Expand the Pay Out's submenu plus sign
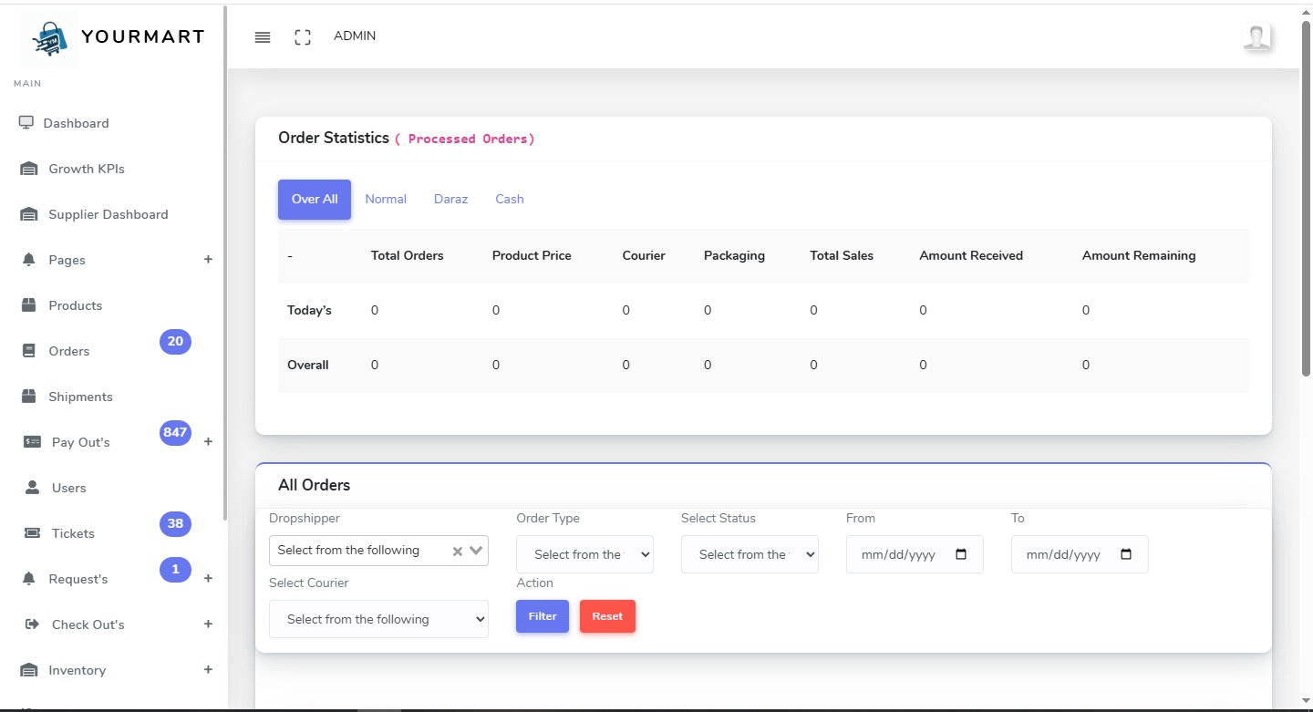 click(208, 442)
